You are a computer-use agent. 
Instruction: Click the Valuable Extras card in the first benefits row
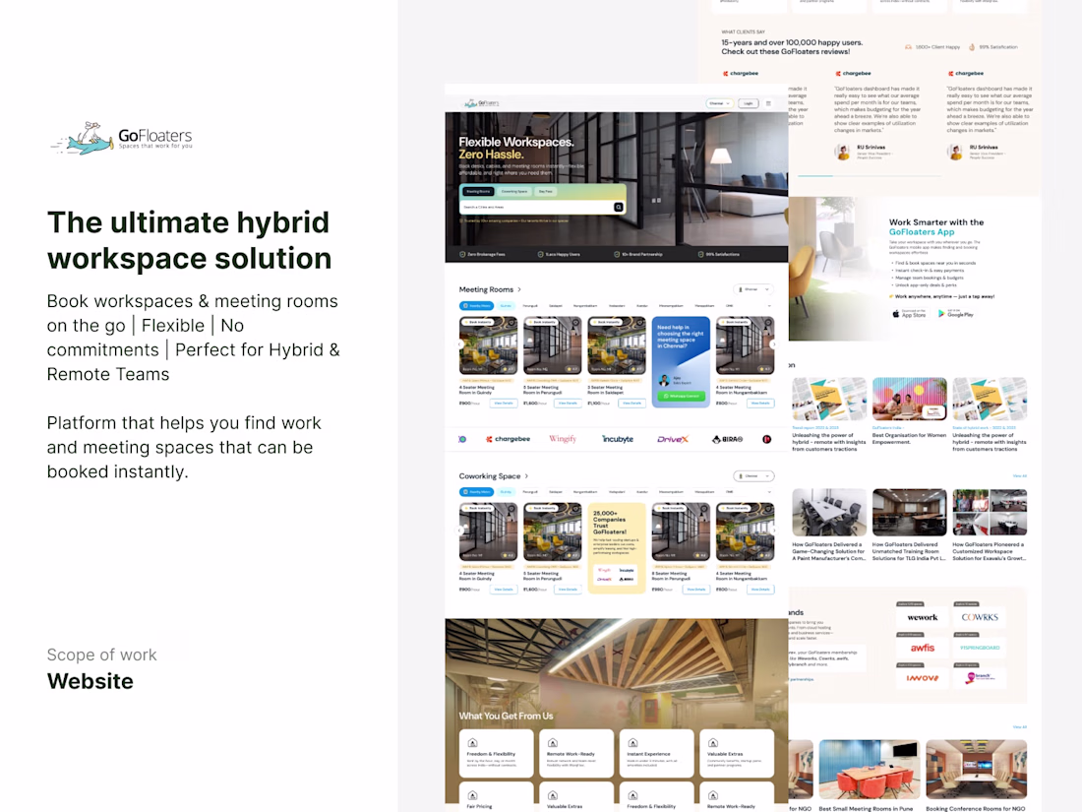(x=737, y=753)
